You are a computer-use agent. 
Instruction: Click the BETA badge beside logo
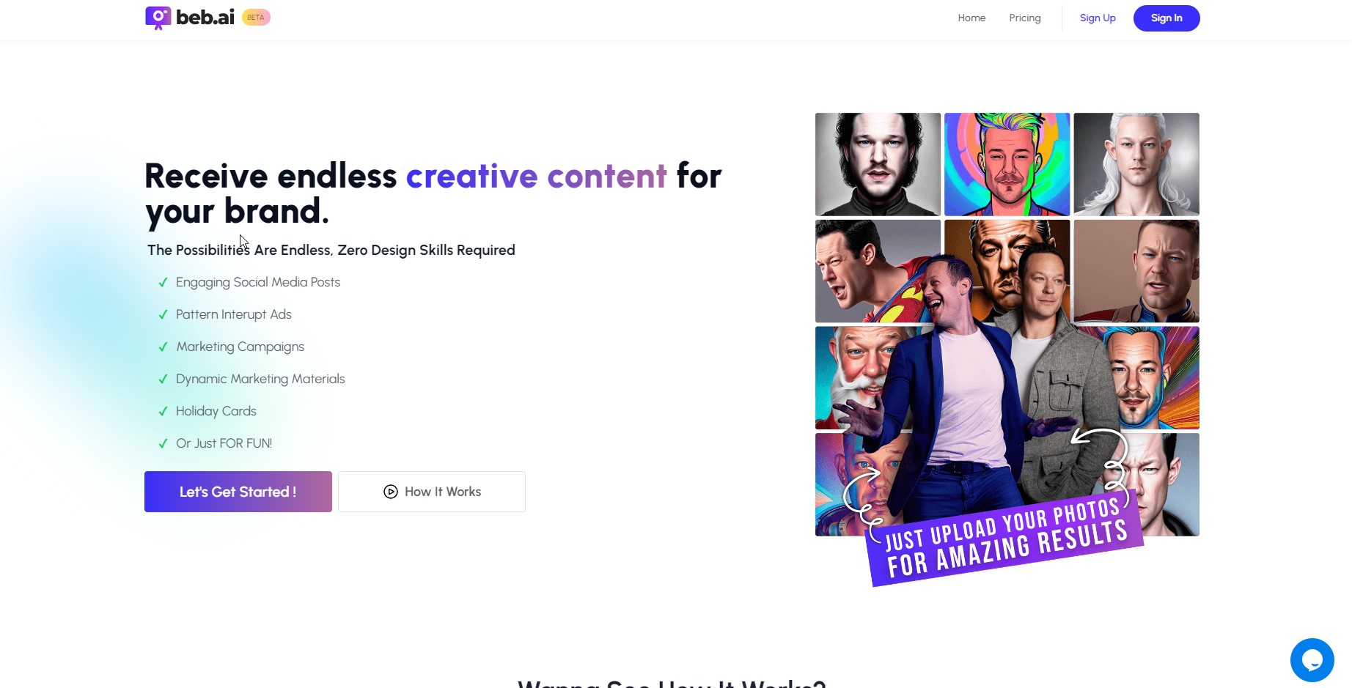pyautogui.click(x=256, y=18)
